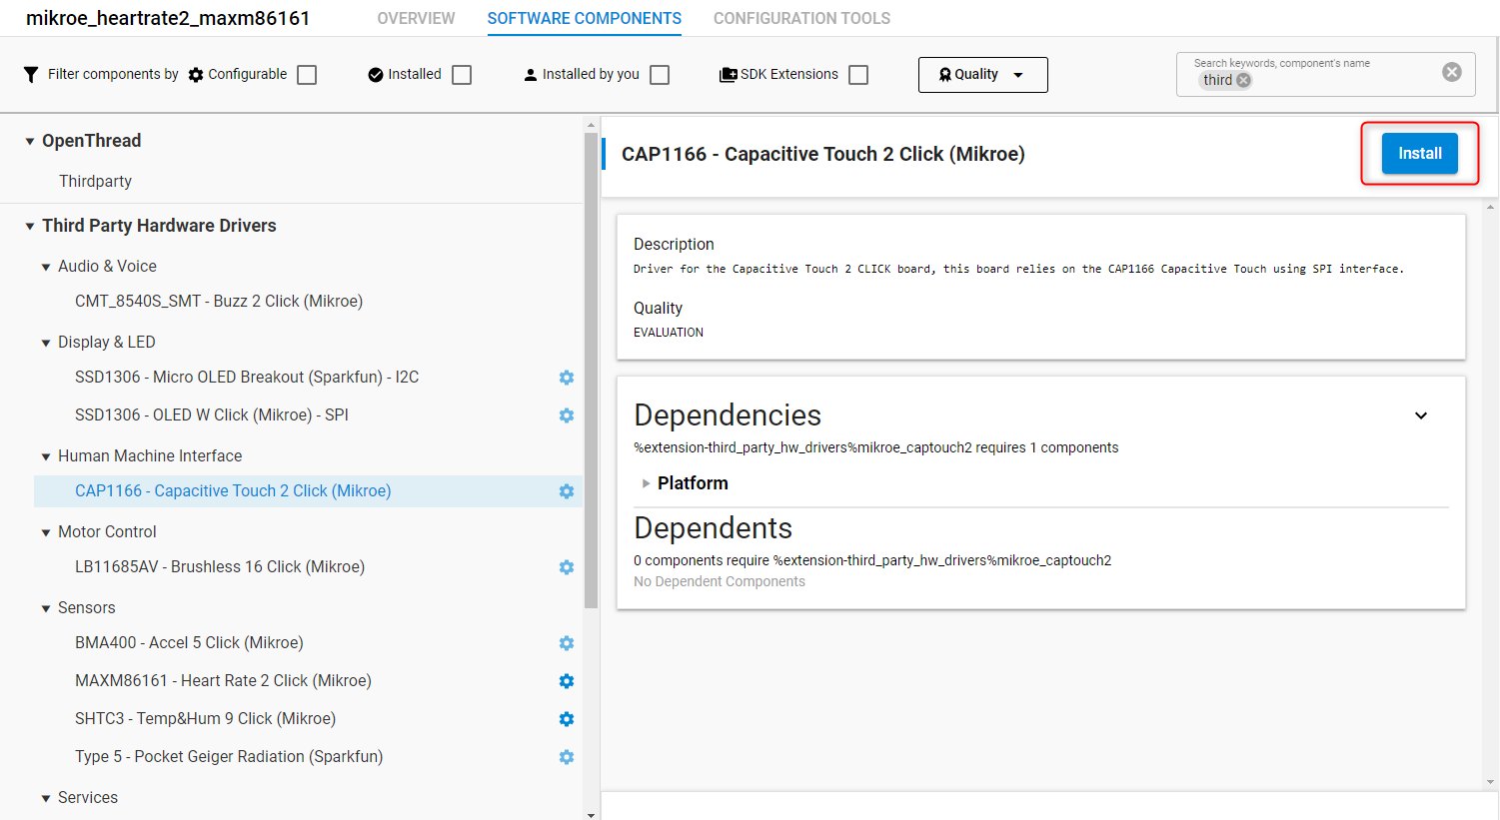
Task: Collapse the Human Machine Interface group
Action: click(46, 457)
